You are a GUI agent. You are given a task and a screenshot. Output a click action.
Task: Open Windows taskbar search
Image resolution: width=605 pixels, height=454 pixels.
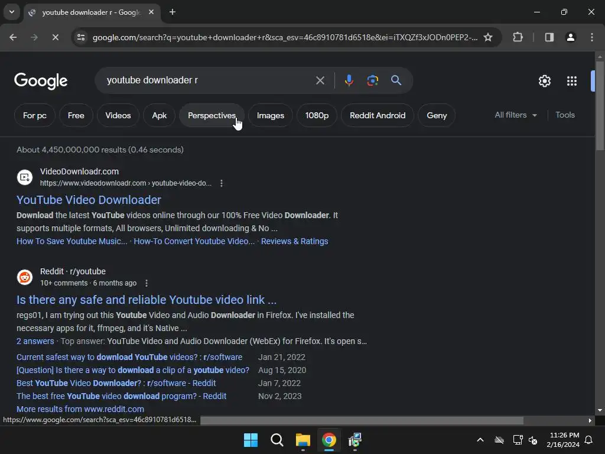pyautogui.click(x=277, y=440)
